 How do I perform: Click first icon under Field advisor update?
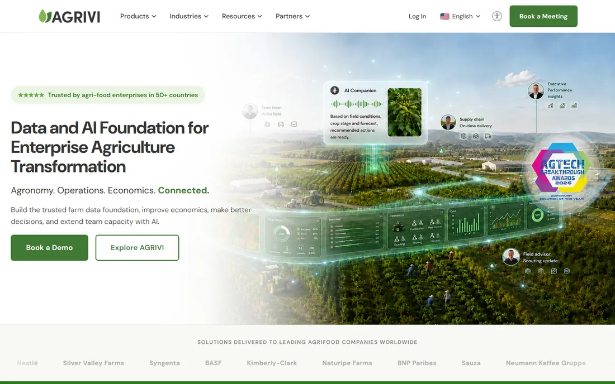point(528,271)
